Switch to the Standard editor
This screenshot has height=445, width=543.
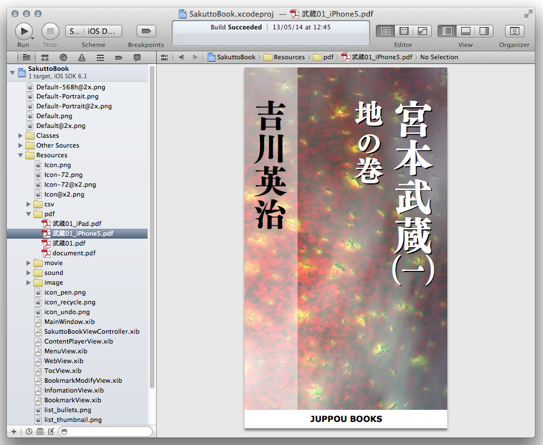[x=386, y=31]
